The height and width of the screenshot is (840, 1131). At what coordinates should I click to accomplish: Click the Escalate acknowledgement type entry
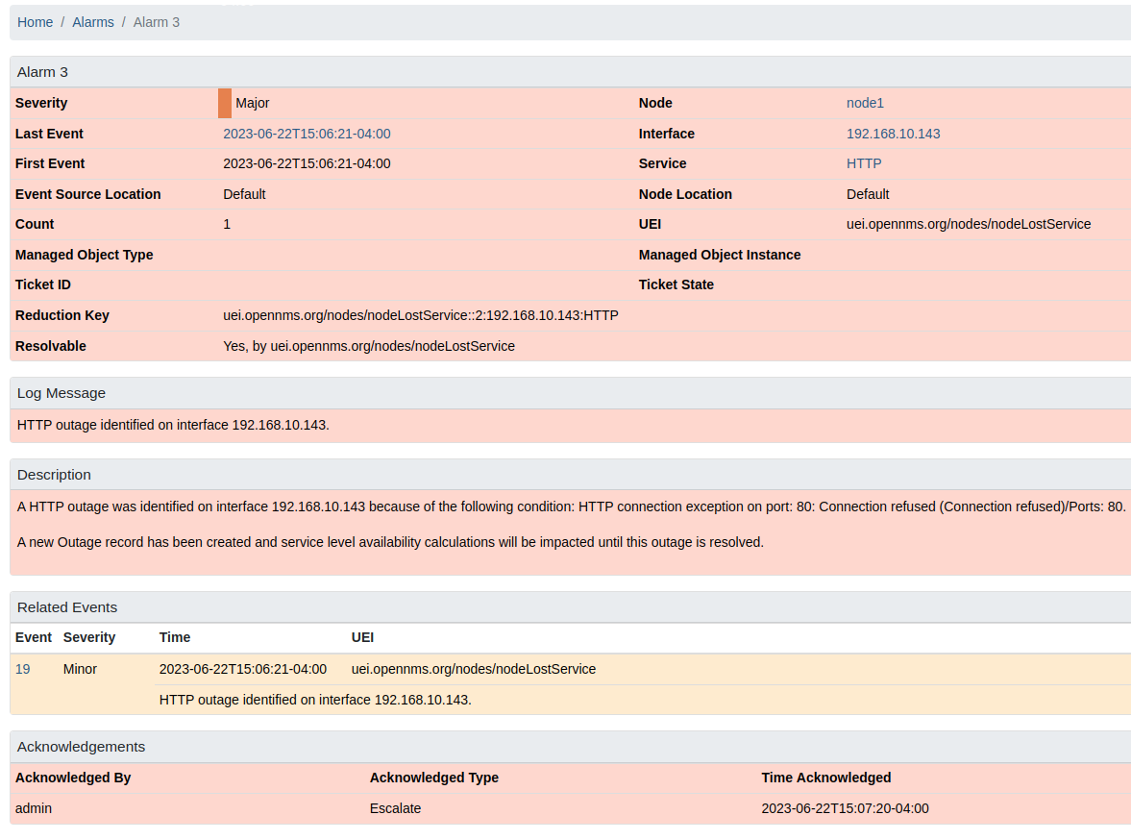(x=395, y=808)
